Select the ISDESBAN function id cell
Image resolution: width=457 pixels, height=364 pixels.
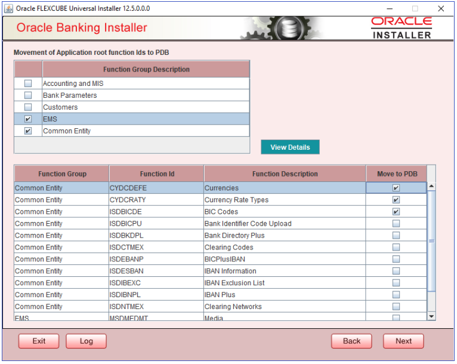[156, 271]
